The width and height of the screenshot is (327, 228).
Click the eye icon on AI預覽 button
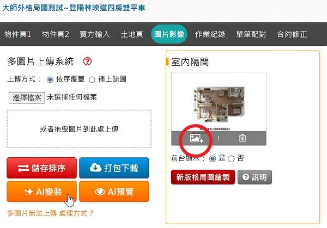tap(100, 192)
